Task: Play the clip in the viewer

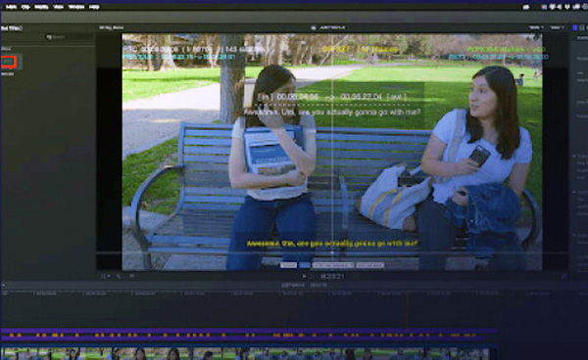Action: pyautogui.click(x=304, y=277)
